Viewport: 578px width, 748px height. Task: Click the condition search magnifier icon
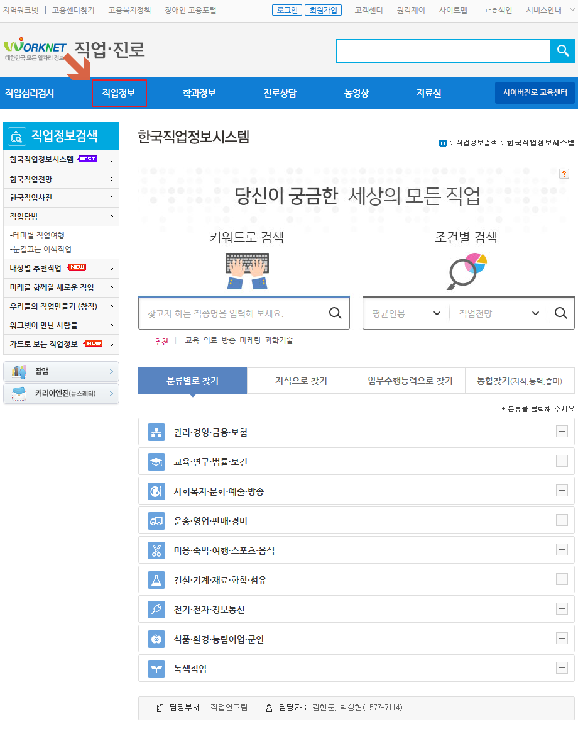[x=561, y=313]
